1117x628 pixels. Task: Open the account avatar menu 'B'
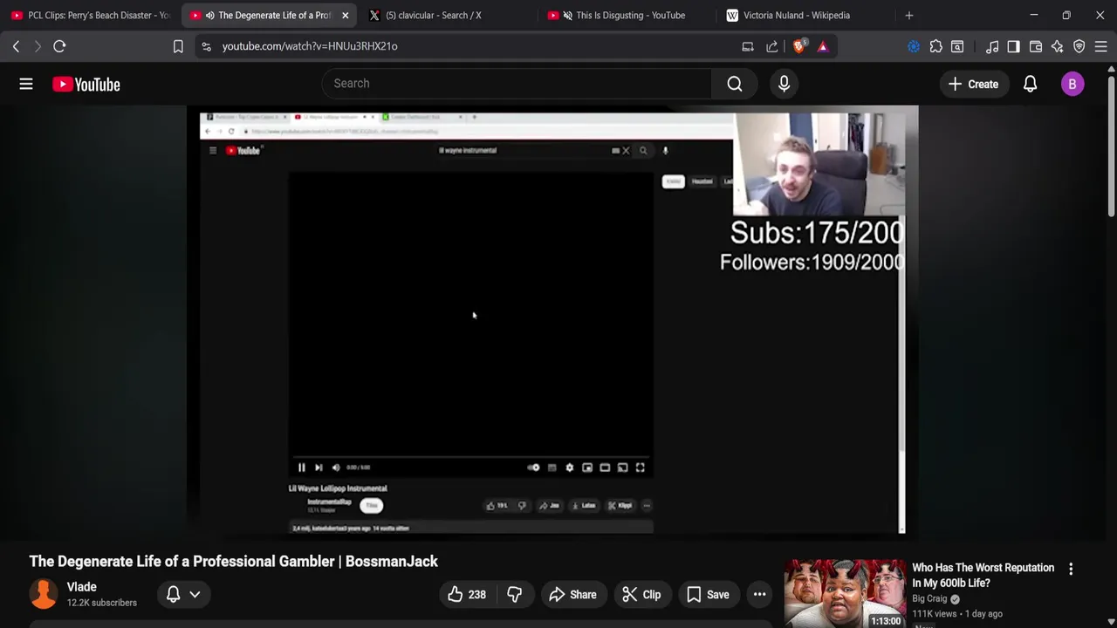[1072, 84]
